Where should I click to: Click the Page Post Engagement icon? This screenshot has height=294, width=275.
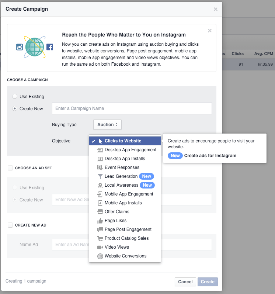pyautogui.click(x=100, y=229)
